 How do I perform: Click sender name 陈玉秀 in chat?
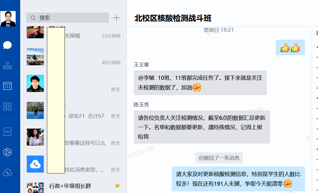point(141,105)
